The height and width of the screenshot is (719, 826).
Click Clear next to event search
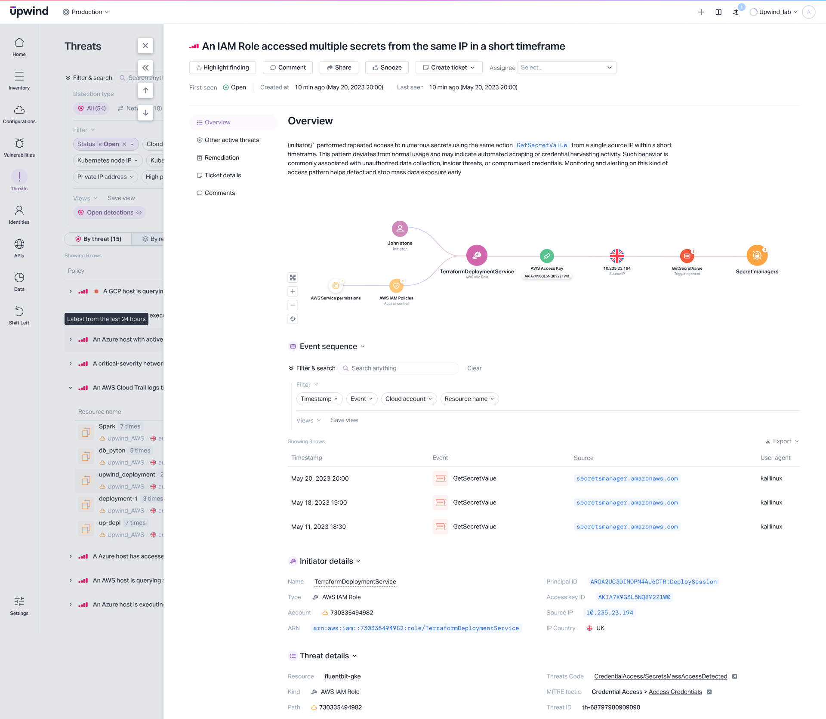[x=474, y=368]
